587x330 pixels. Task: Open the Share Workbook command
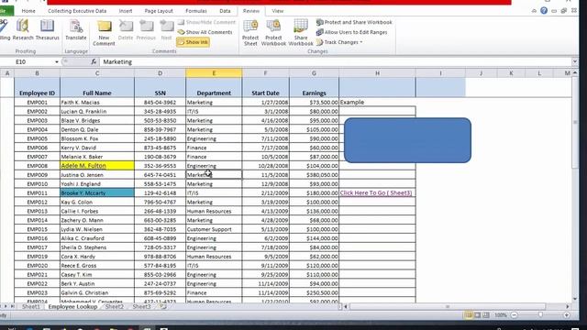point(301,33)
